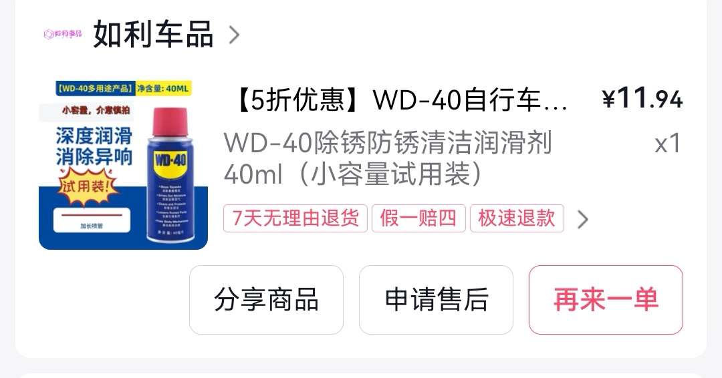Click the red 再来一单 button

[606, 300]
